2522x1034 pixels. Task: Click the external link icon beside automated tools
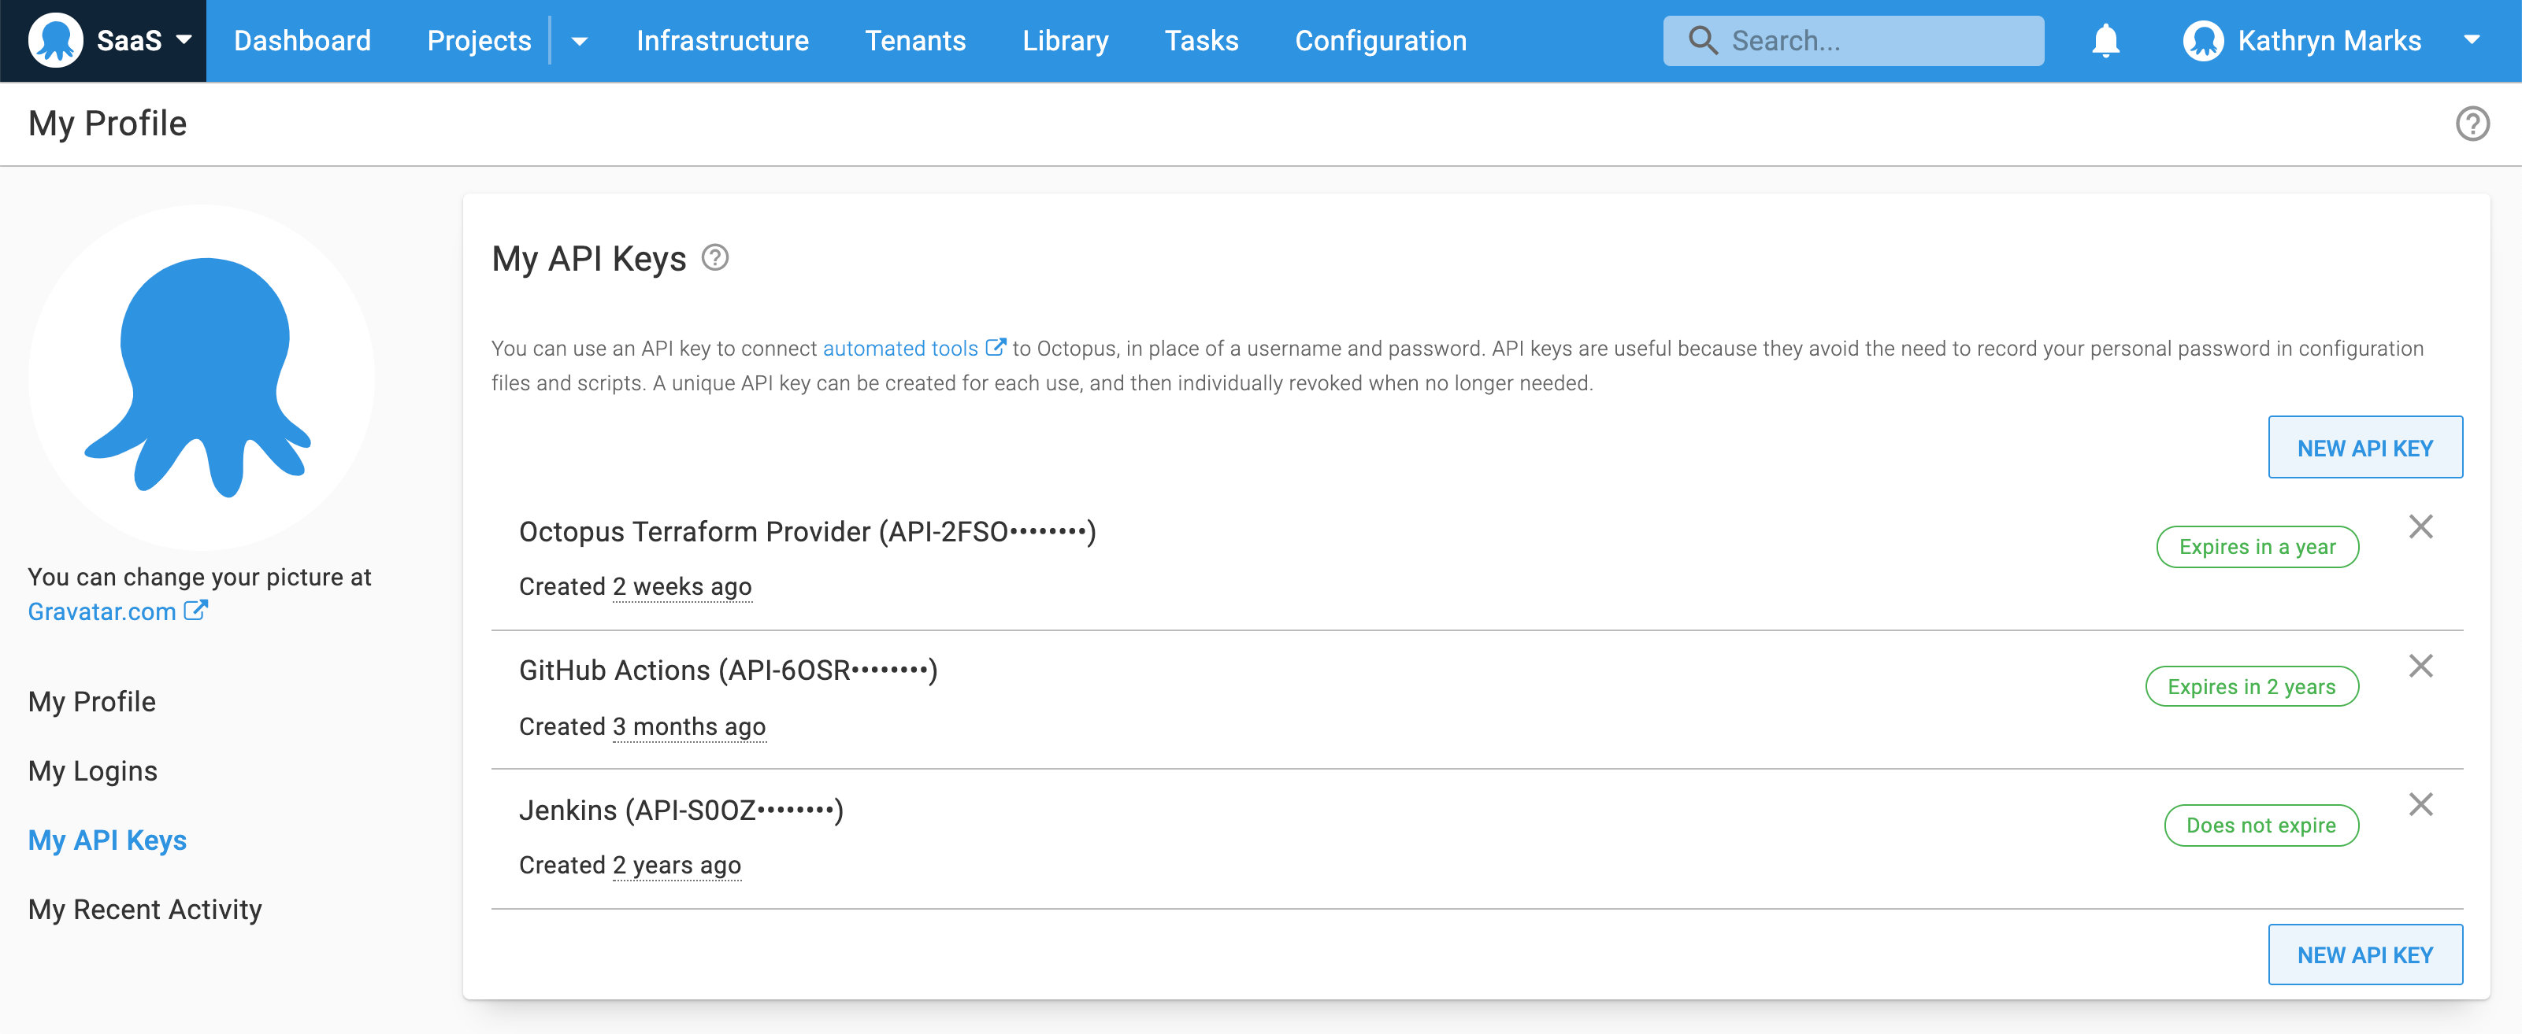pyautogui.click(x=996, y=345)
